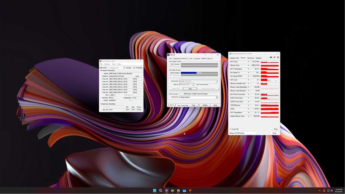Screen dimensions: 345x194
Task: Click the This Processor name field in CPU-Z
Action: point(198,94)
